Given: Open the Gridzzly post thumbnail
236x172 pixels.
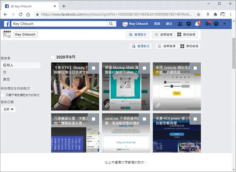Looking at the screenshot, I should [177, 86].
